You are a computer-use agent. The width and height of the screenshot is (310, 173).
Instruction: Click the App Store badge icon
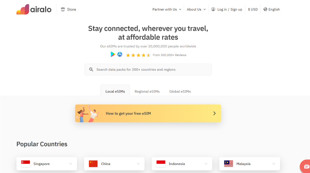tap(120, 54)
